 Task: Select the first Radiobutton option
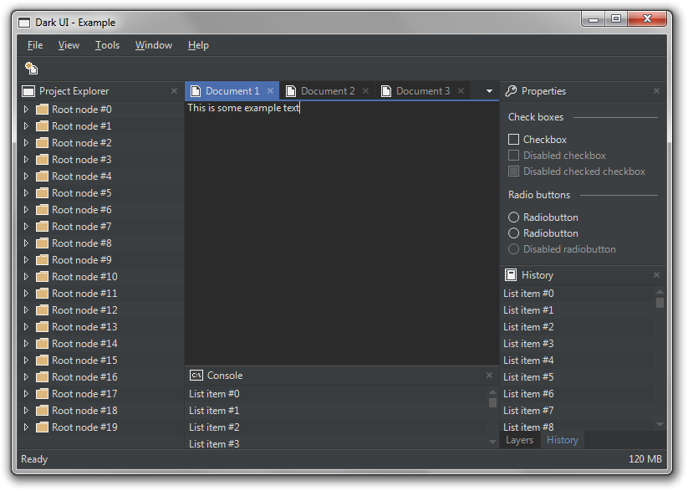(513, 217)
